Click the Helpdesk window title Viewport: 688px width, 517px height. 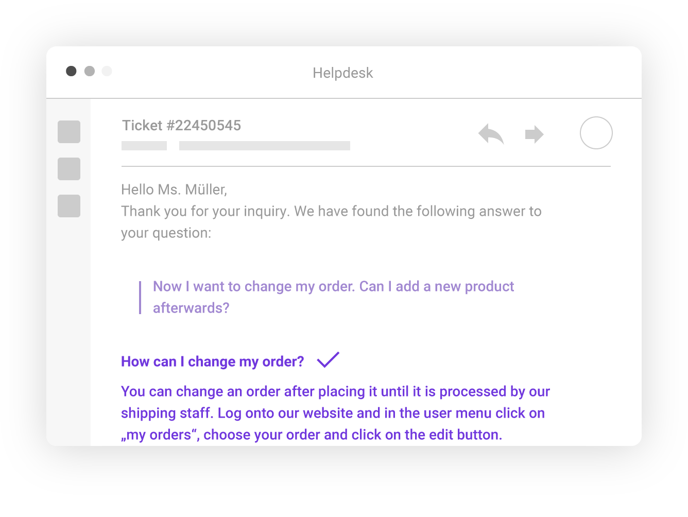[x=343, y=73]
